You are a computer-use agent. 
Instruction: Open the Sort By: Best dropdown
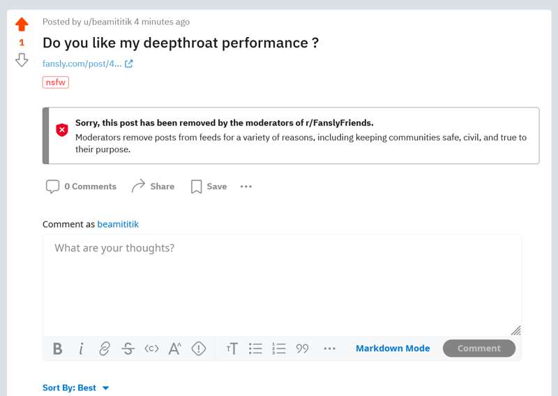click(76, 388)
